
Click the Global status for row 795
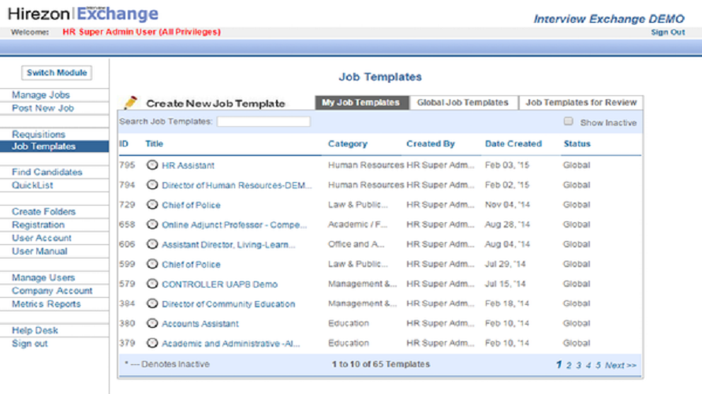click(577, 165)
